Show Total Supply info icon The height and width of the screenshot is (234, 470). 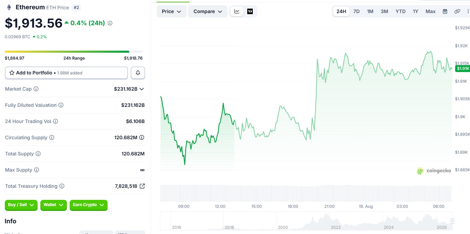tap(38, 154)
